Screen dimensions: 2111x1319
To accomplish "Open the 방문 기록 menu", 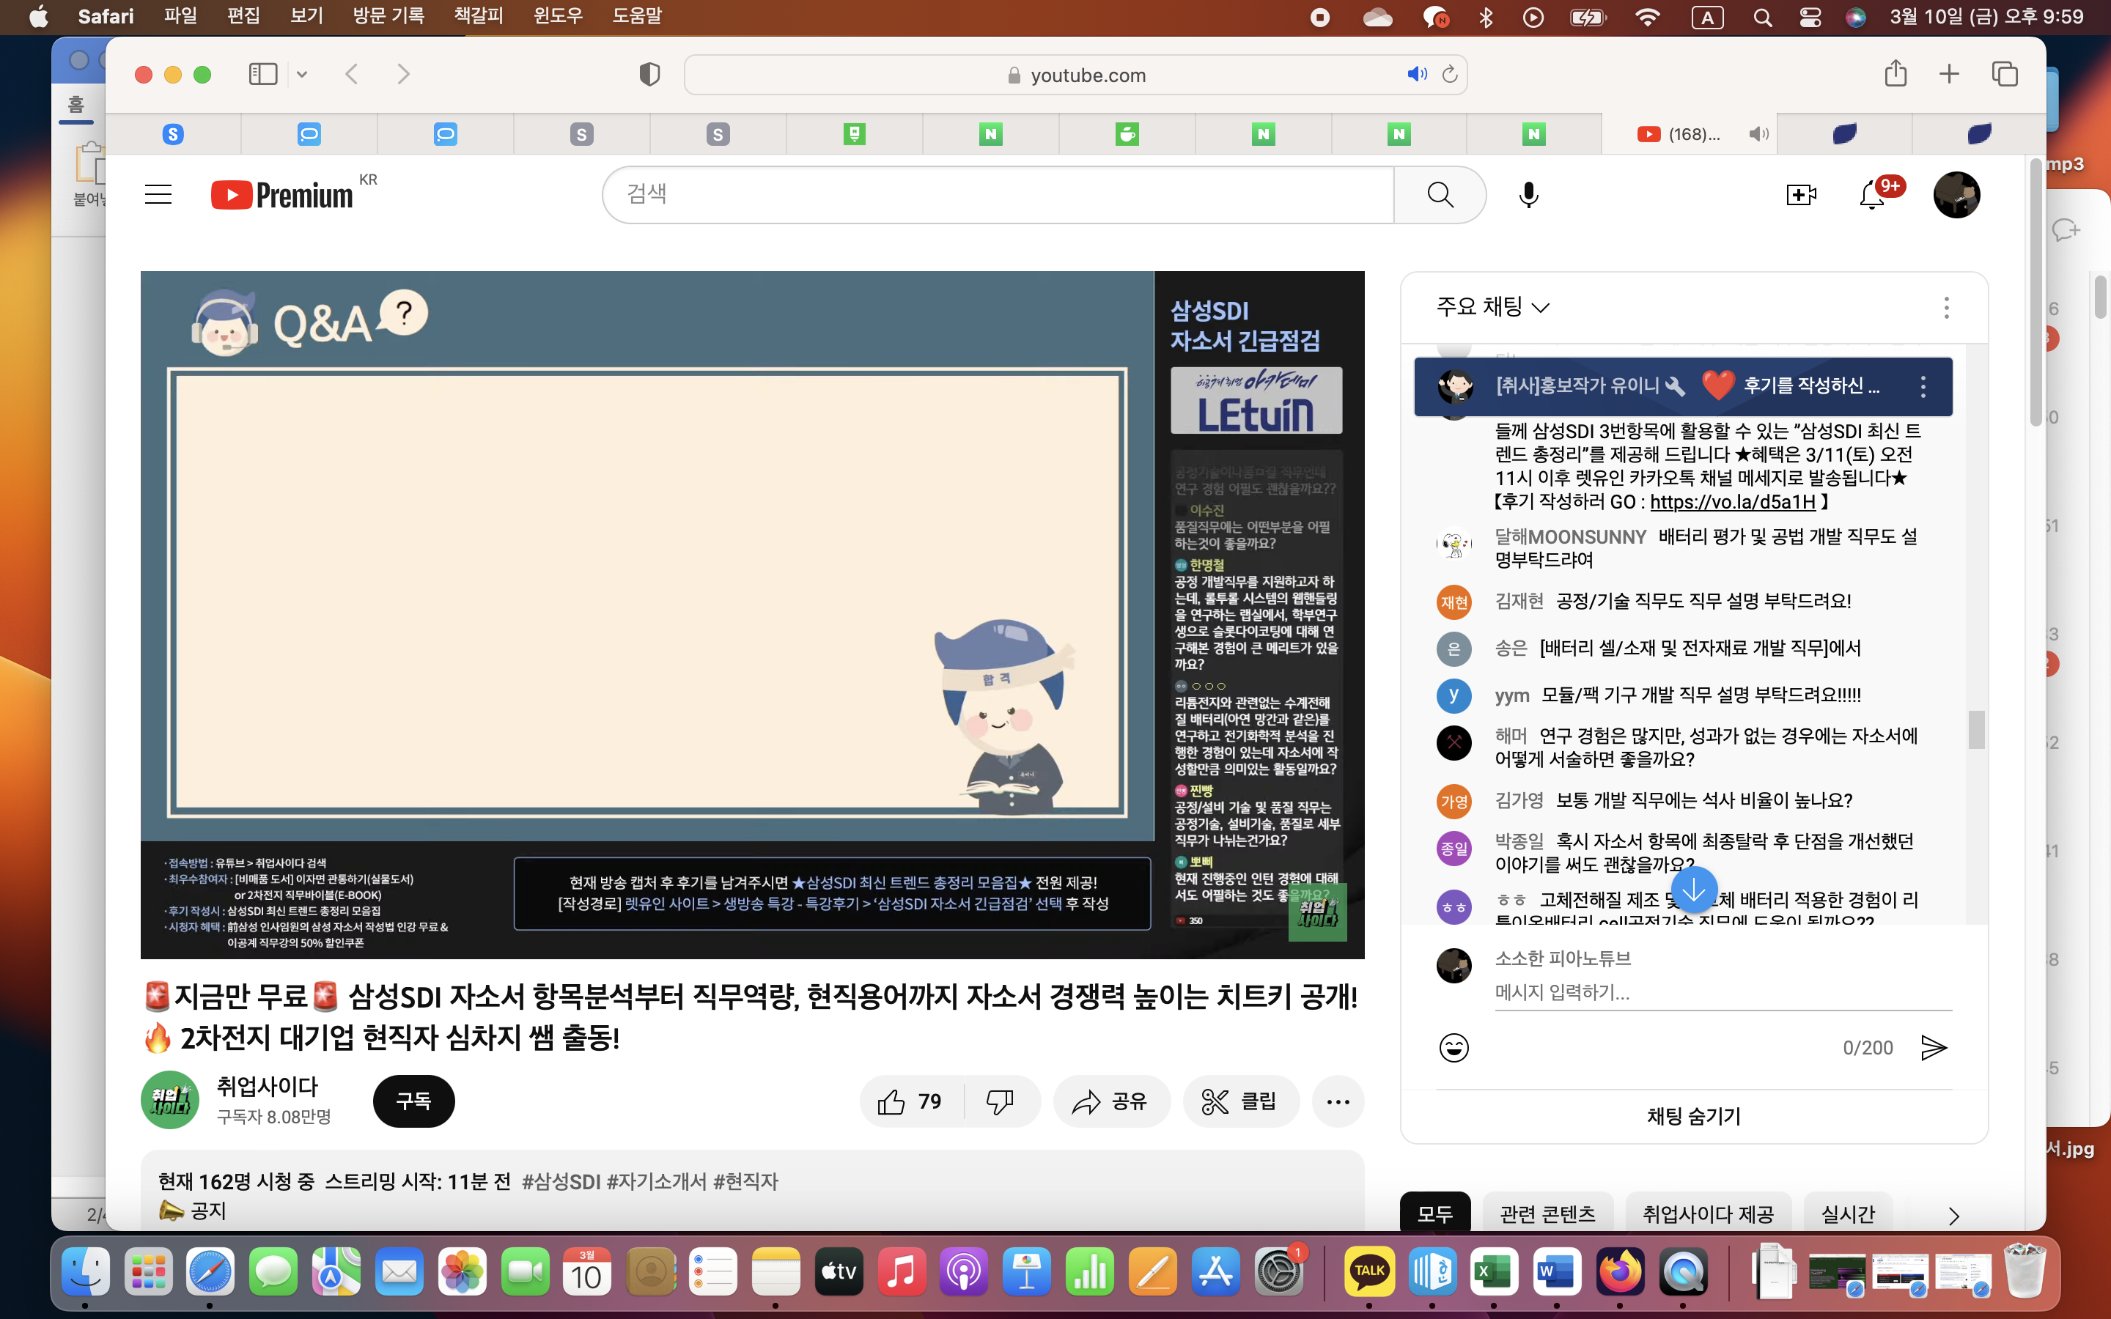I will click(x=388, y=15).
